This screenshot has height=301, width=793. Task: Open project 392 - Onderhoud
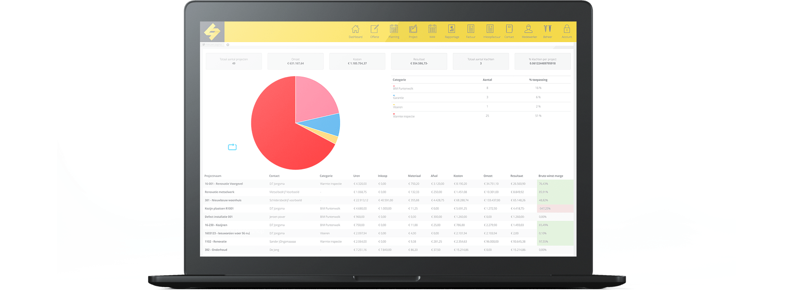coord(216,250)
